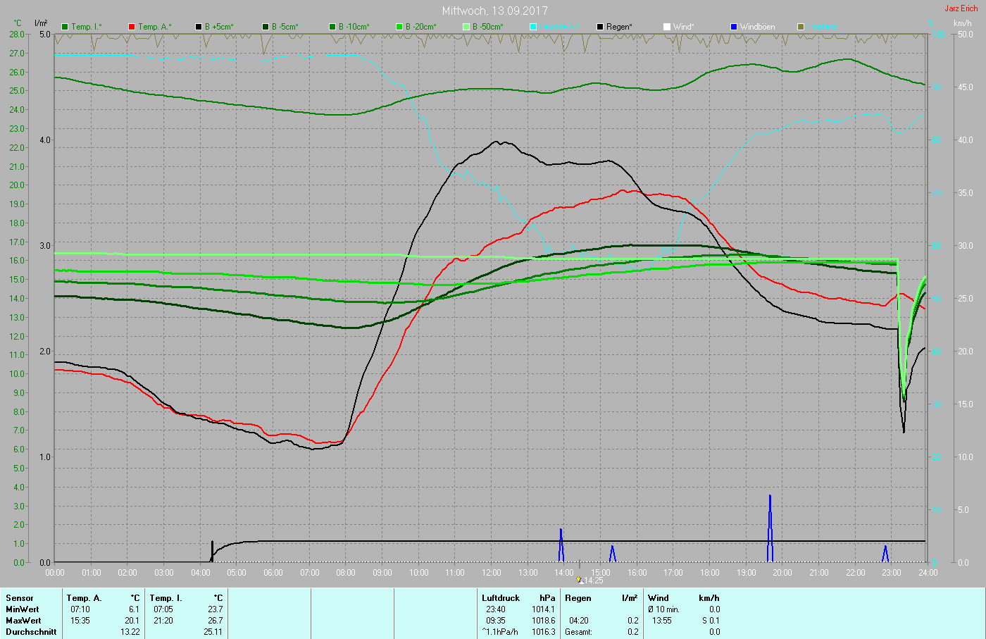Click the rain time value '04:20'
Image resolution: width=986 pixels, height=639 pixels.
579,621
